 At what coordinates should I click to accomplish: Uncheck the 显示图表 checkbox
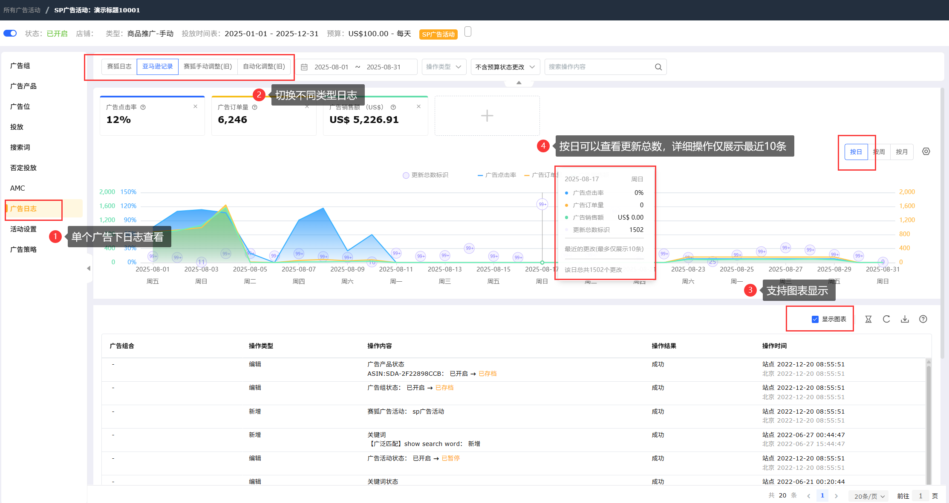point(815,319)
